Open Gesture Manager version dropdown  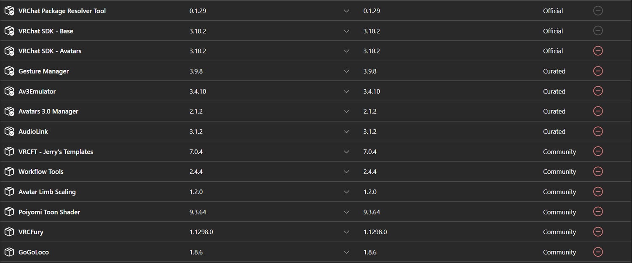[x=346, y=71]
